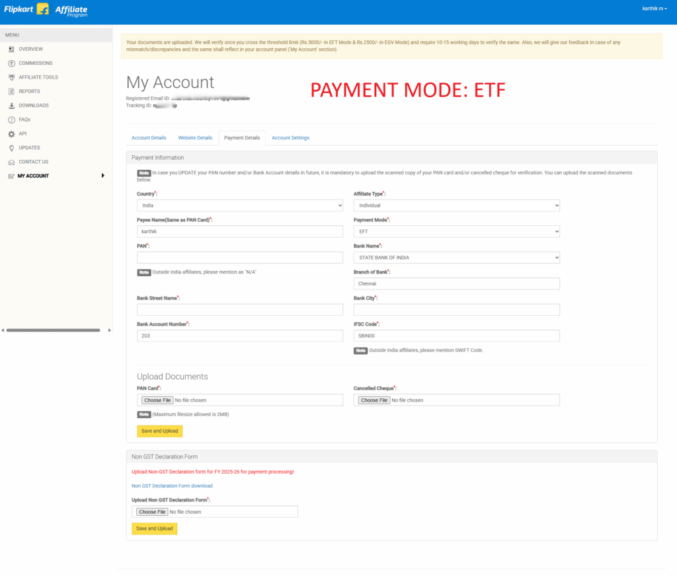Image resolution: width=677 pixels, height=576 pixels.
Task: Choose File for PAN Card upload
Action: 157,401
